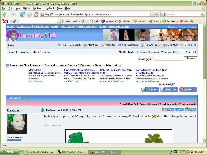Expand the address bar URL history dropdown
Viewport: 207px width, 155px height.
[152, 14]
